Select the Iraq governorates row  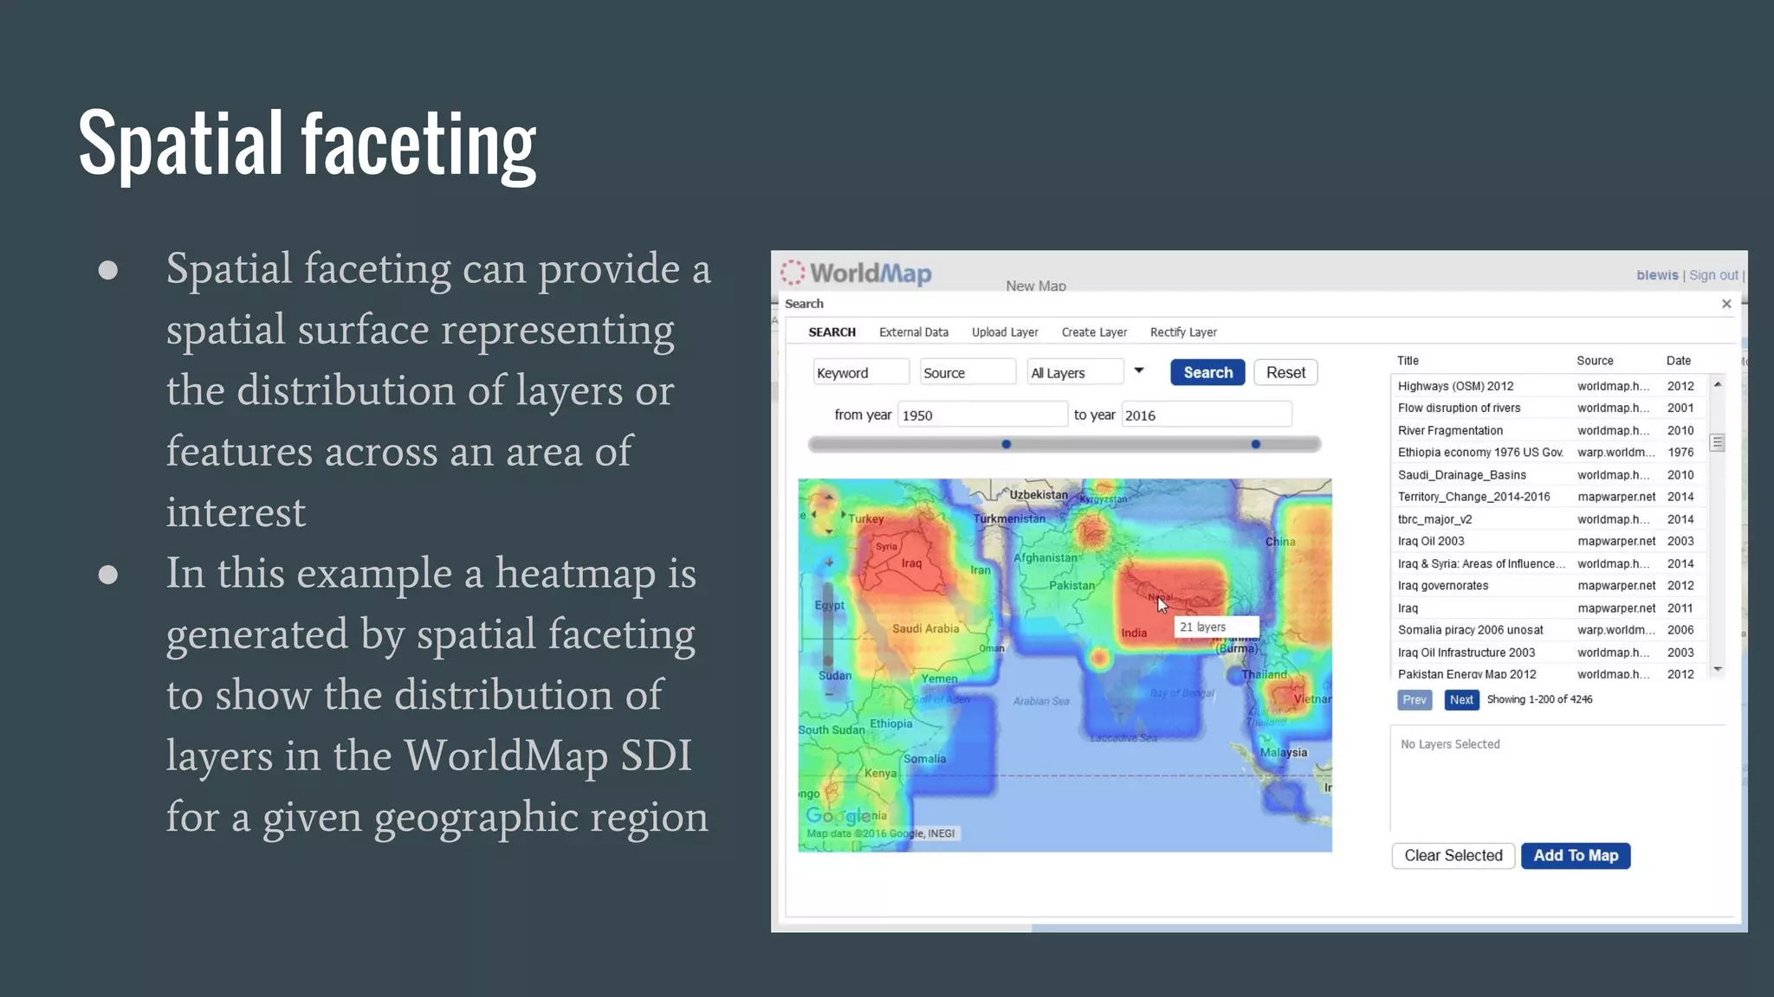[1549, 586]
